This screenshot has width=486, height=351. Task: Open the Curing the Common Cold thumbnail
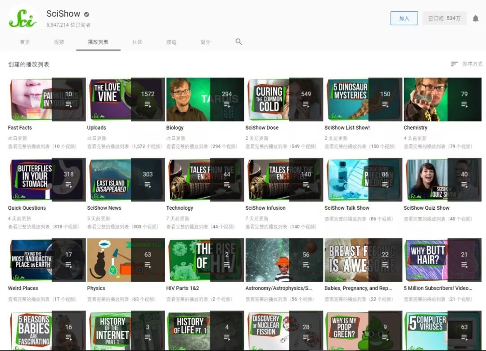point(284,99)
